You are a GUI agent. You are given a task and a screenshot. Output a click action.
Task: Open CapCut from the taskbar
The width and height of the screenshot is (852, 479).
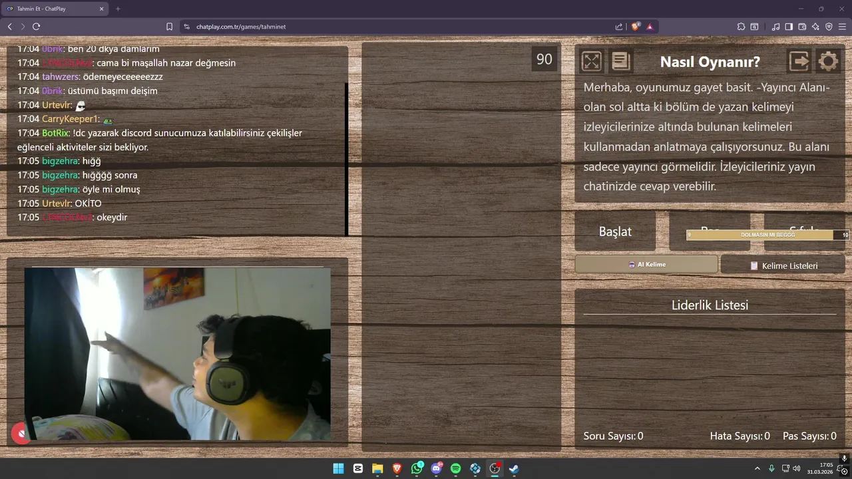click(358, 468)
